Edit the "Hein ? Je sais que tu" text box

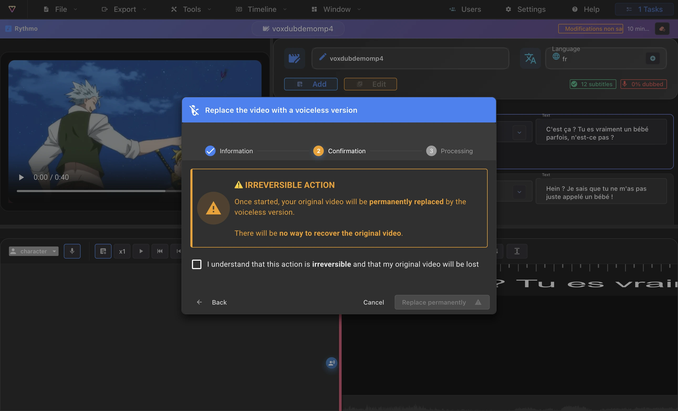pos(601,191)
